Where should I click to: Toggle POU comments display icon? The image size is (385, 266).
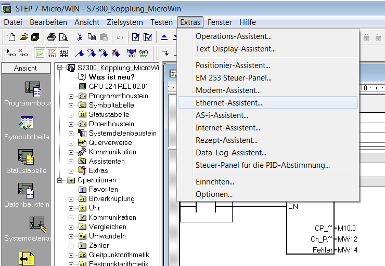click(40, 53)
